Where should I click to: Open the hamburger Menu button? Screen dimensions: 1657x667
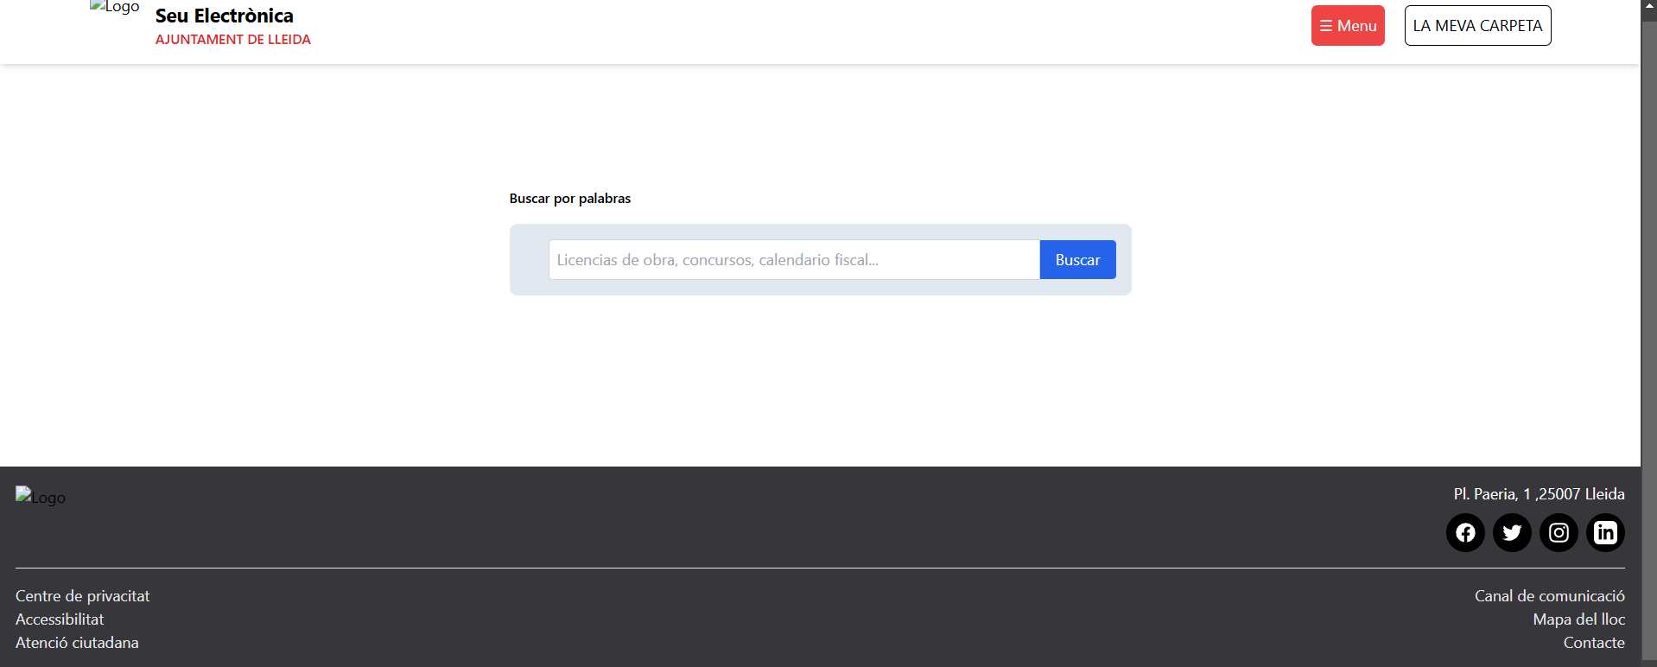pyautogui.click(x=1348, y=26)
